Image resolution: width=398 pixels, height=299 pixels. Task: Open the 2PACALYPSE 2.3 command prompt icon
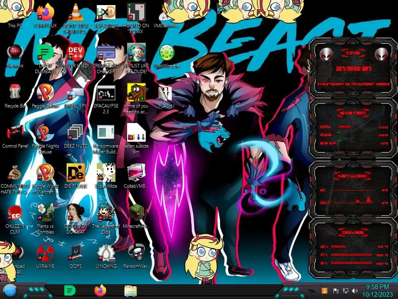click(106, 99)
